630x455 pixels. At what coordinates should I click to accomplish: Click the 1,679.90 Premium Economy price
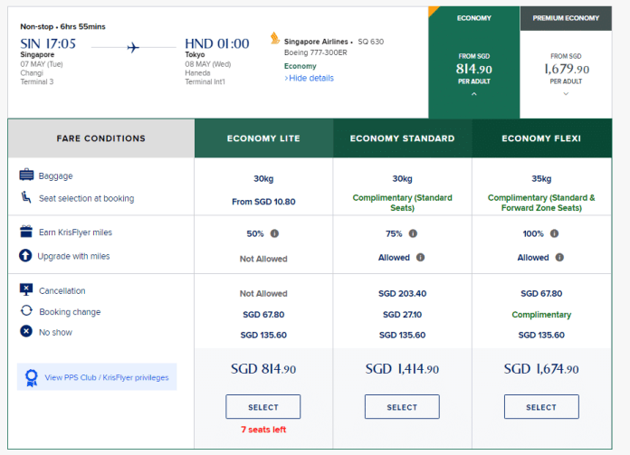point(567,69)
